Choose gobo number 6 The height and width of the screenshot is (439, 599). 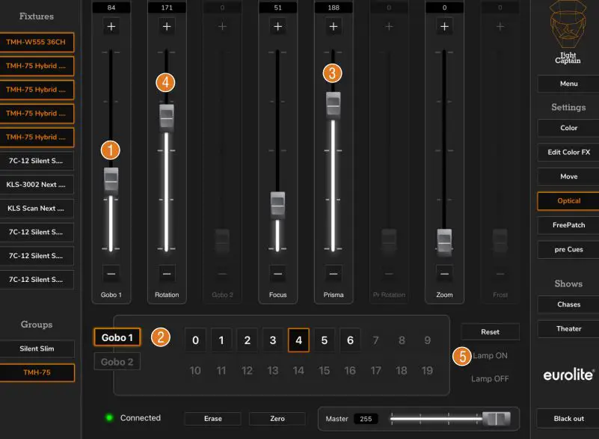350,340
